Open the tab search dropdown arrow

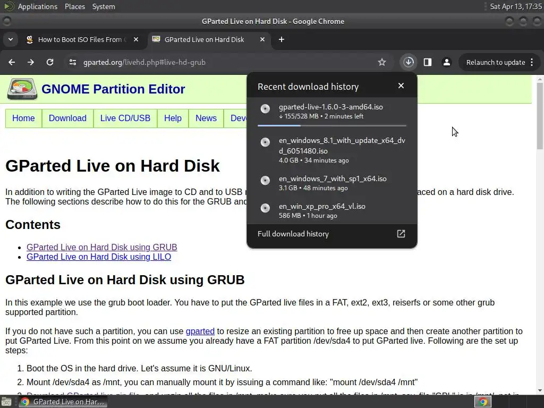pyautogui.click(x=11, y=39)
